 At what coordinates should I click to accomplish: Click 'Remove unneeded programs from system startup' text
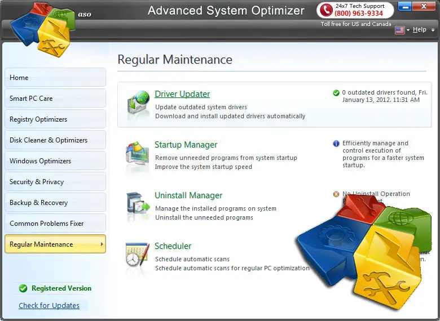pos(226,158)
